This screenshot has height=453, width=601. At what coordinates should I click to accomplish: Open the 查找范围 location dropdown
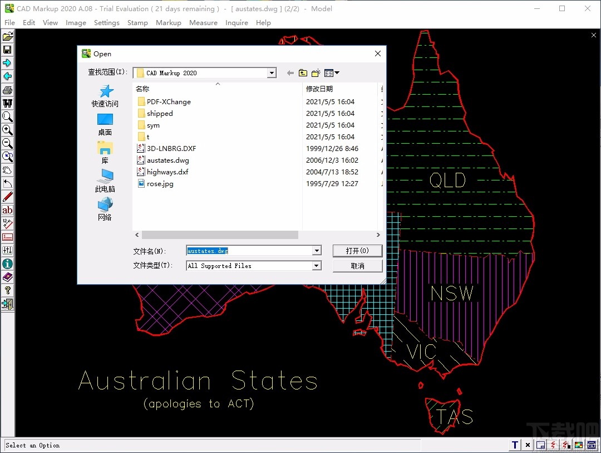(272, 72)
